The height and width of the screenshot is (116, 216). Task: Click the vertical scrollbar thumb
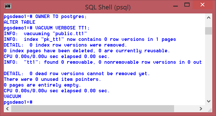(209, 30)
